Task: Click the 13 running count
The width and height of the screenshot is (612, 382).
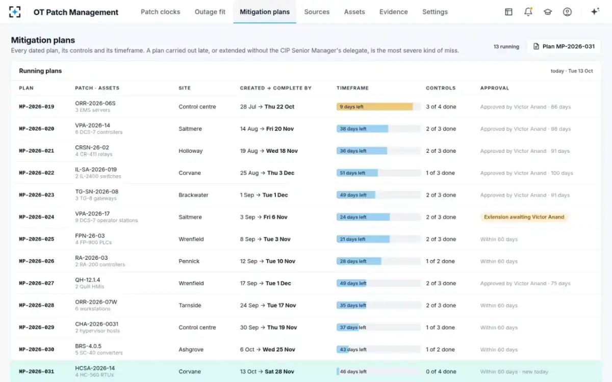Action: (x=506, y=46)
